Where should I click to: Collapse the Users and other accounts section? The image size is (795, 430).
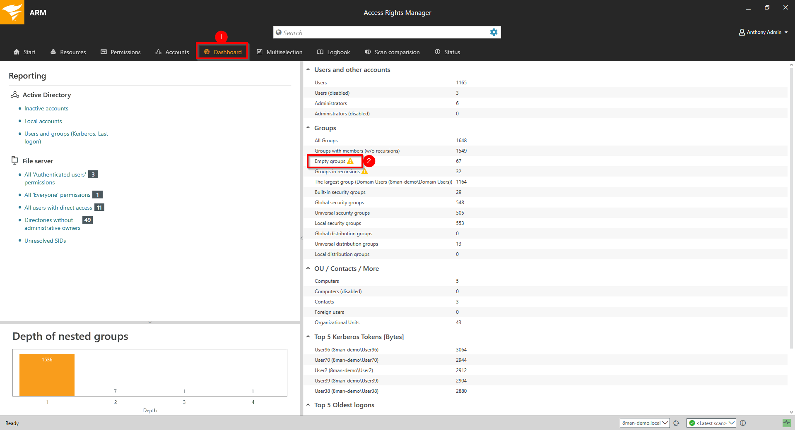pyautogui.click(x=308, y=69)
